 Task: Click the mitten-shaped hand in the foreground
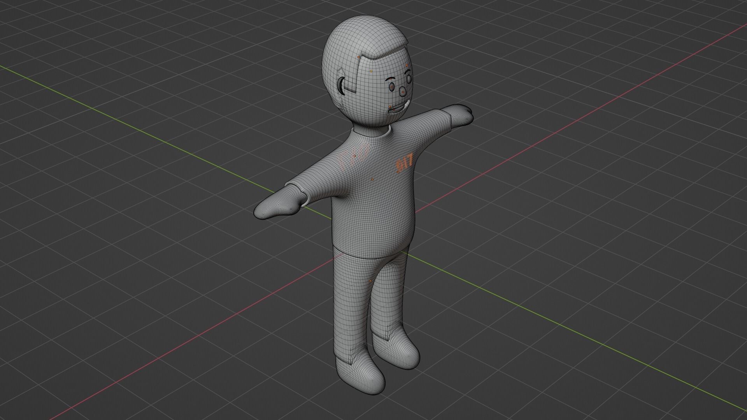pyautogui.click(x=279, y=202)
